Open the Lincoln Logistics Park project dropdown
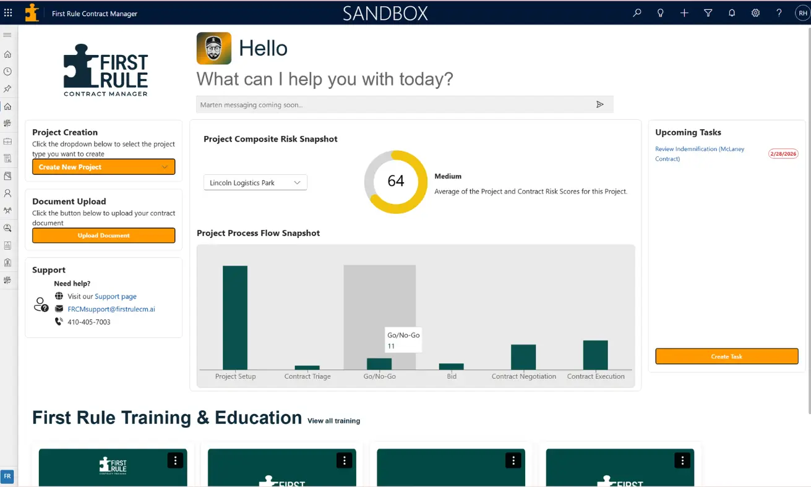 (x=255, y=182)
